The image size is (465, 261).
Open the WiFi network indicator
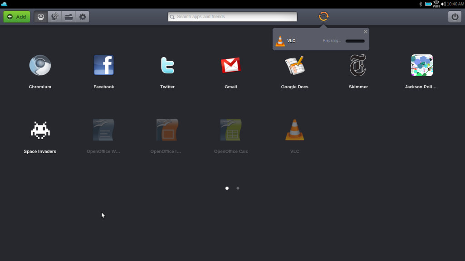436,4
